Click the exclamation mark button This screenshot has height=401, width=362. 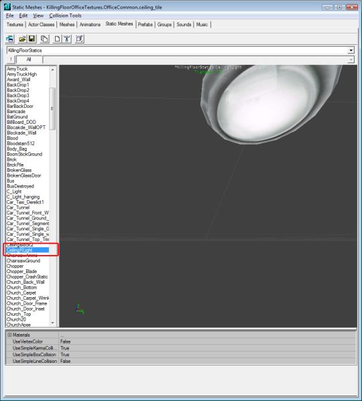pos(11,60)
